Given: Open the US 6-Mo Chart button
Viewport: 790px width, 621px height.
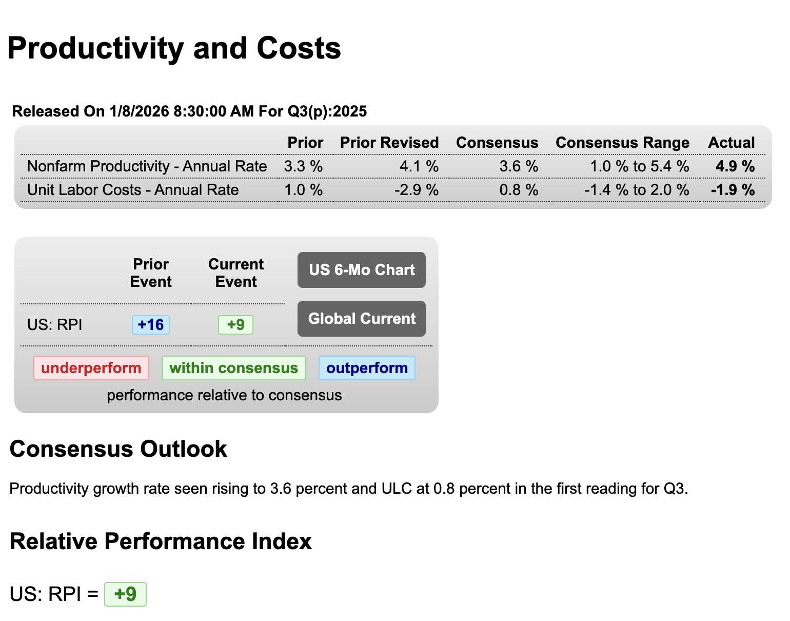Looking at the screenshot, I should tap(362, 270).
